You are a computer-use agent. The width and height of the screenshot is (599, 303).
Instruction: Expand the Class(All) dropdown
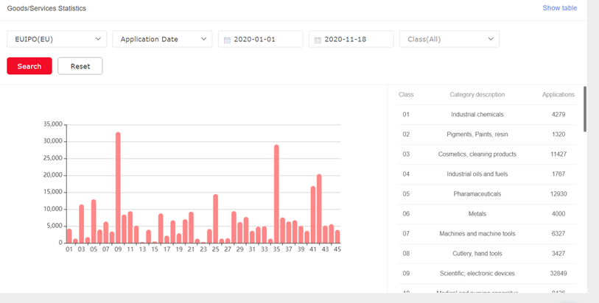click(x=449, y=39)
